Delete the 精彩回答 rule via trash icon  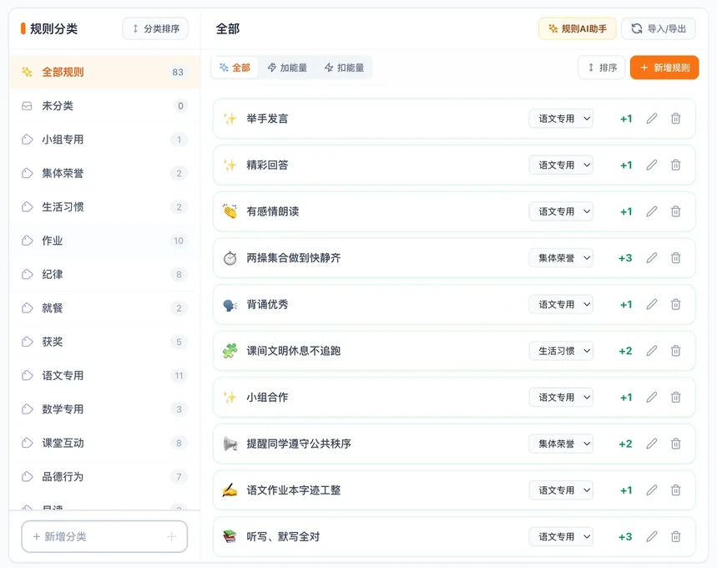[675, 165]
